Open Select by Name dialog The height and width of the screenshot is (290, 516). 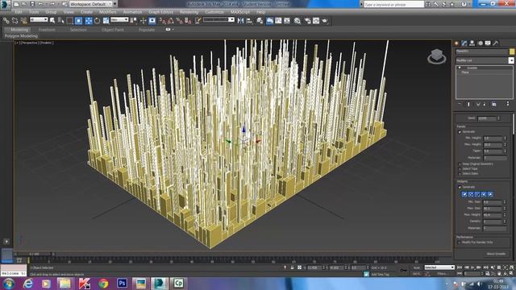tap(61, 21)
